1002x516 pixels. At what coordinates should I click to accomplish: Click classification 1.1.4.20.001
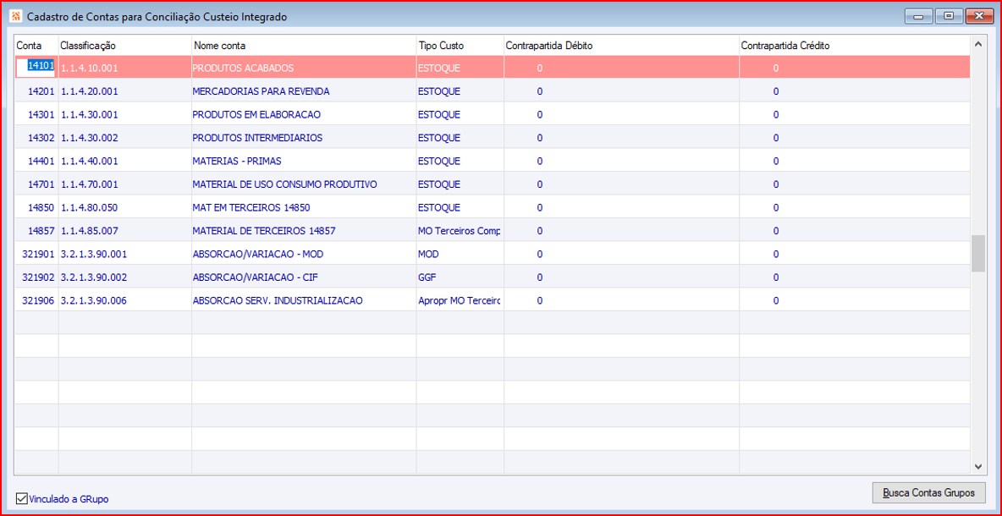click(x=90, y=91)
